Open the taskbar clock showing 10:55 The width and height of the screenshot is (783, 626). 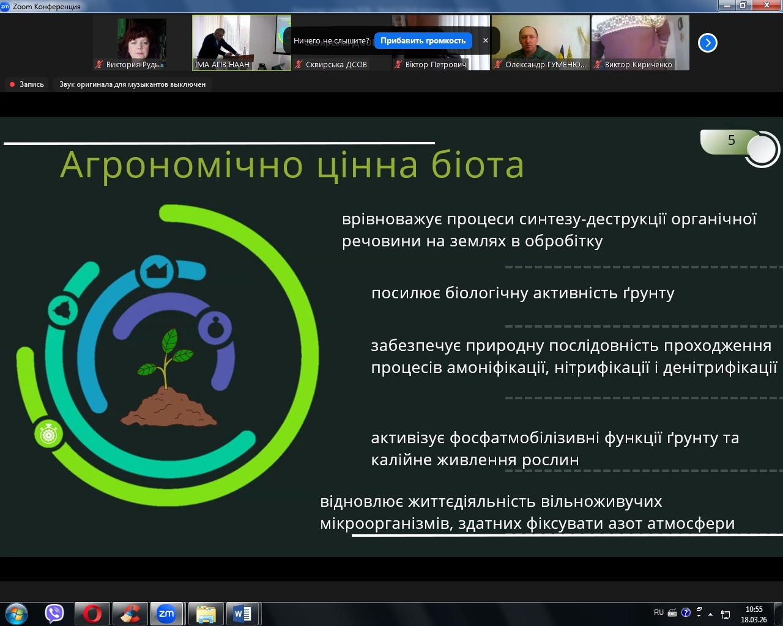754,614
